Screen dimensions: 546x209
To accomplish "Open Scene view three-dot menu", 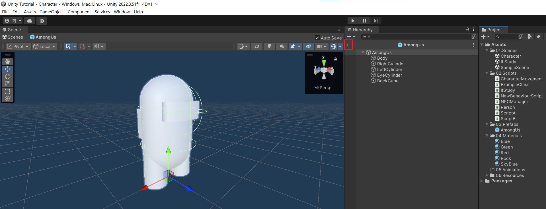I will (x=339, y=30).
